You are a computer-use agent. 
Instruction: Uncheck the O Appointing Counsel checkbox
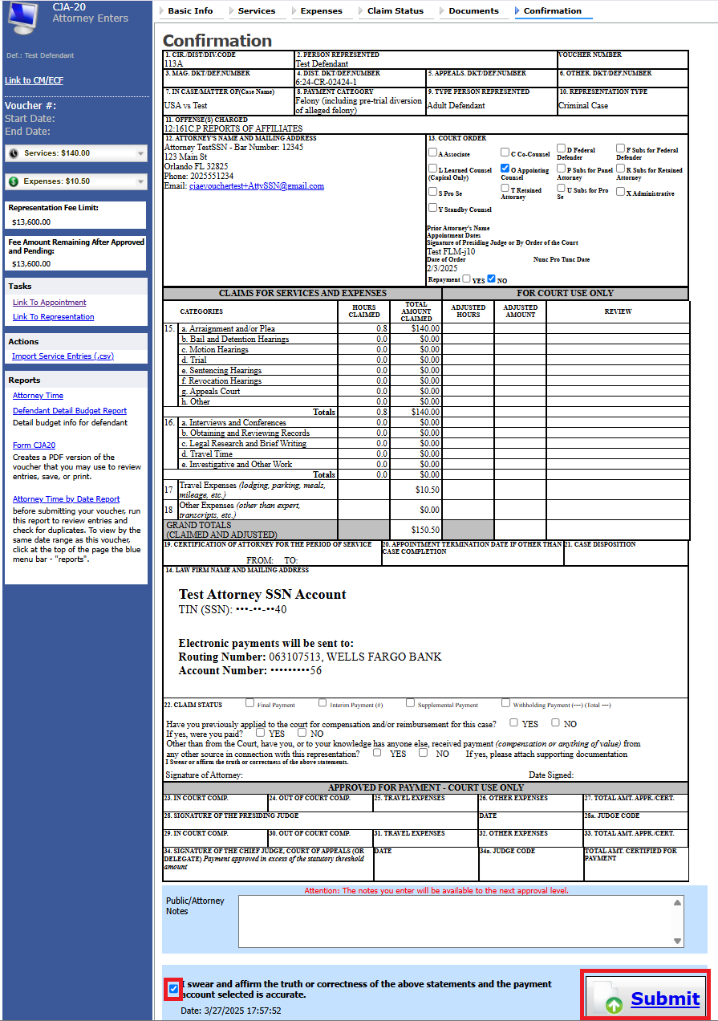[x=505, y=168]
